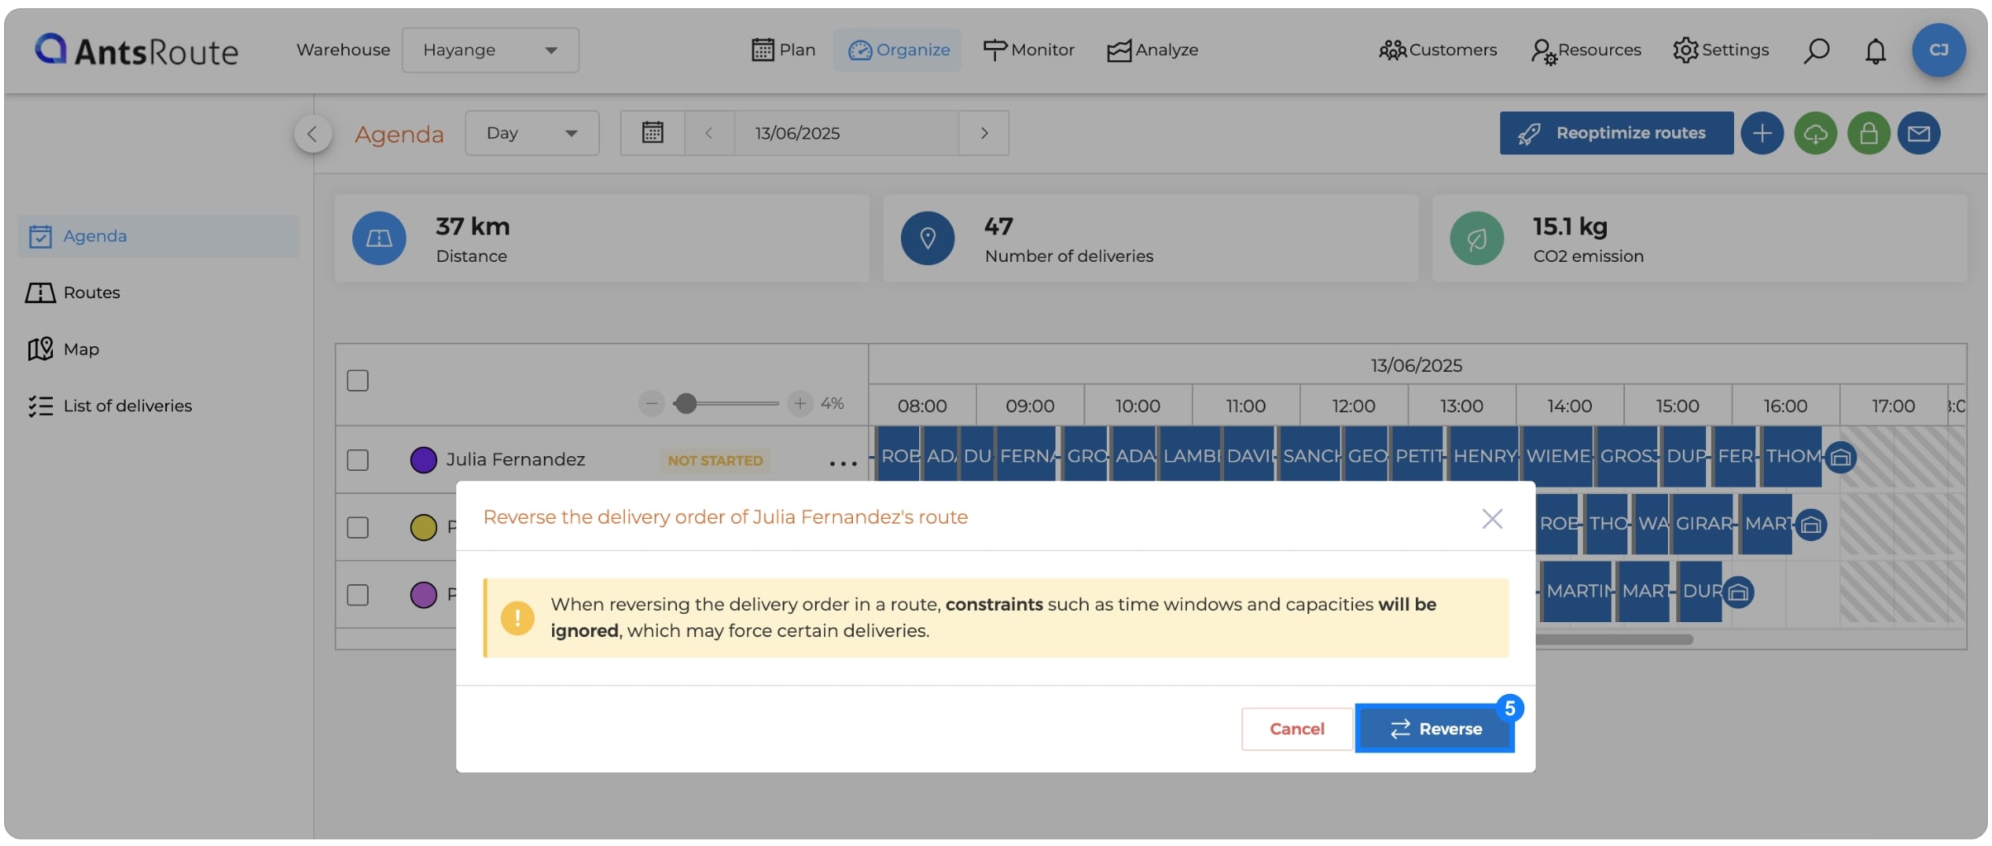The image size is (1992, 846).
Task: Click the horizontal timeline scrollbar
Action: 1614,639
